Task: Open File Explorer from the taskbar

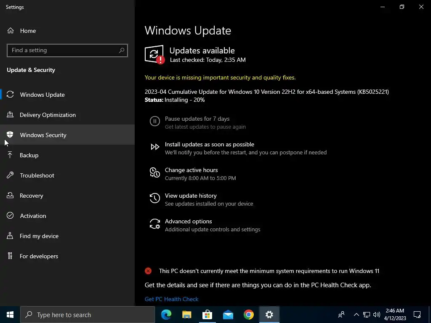Action: pyautogui.click(x=186, y=315)
